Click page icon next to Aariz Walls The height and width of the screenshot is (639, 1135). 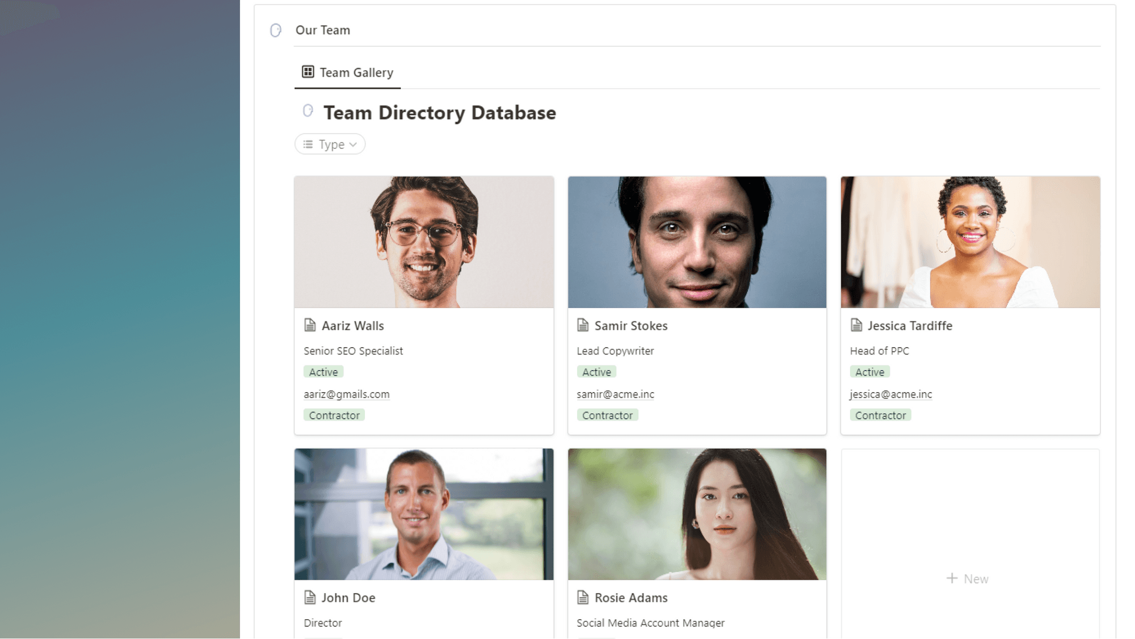310,325
